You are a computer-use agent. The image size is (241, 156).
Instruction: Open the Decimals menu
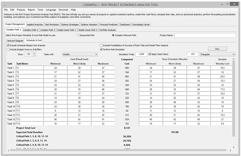(x=63, y=10)
